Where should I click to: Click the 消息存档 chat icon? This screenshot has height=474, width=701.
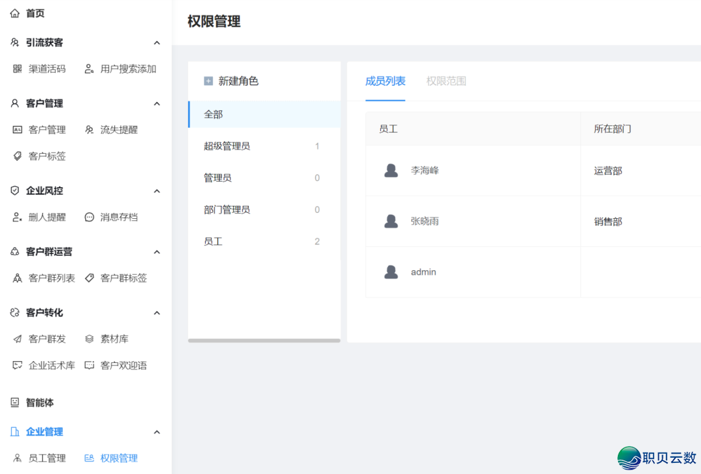(x=88, y=217)
